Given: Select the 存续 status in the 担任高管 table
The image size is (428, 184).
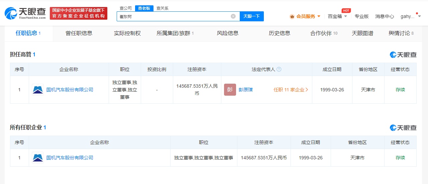Looking at the screenshot, I should coord(400,90).
